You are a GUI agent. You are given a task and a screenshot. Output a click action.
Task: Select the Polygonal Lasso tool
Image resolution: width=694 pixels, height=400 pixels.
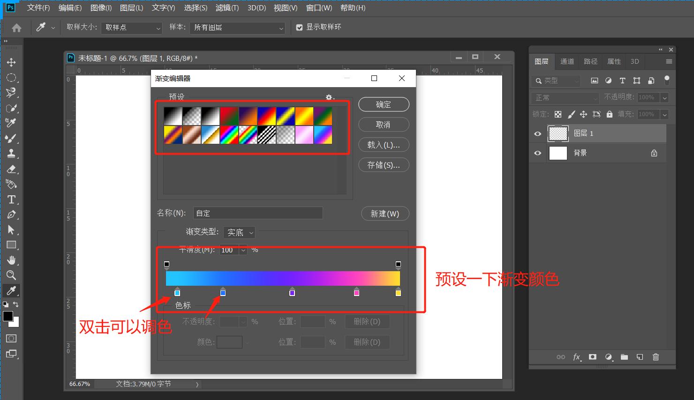tap(11, 92)
